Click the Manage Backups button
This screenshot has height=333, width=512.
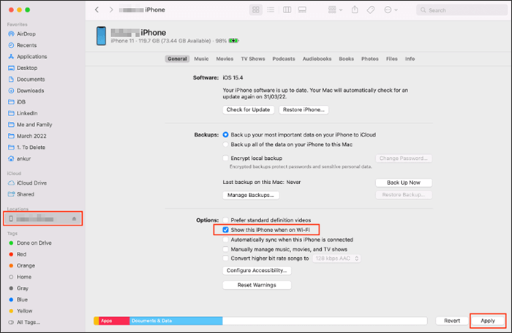click(x=251, y=195)
